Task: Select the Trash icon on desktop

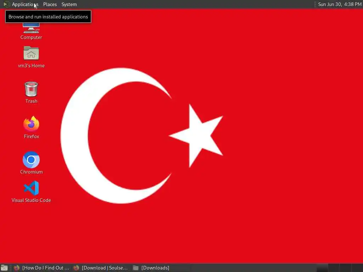Action: tap(31, 92)
